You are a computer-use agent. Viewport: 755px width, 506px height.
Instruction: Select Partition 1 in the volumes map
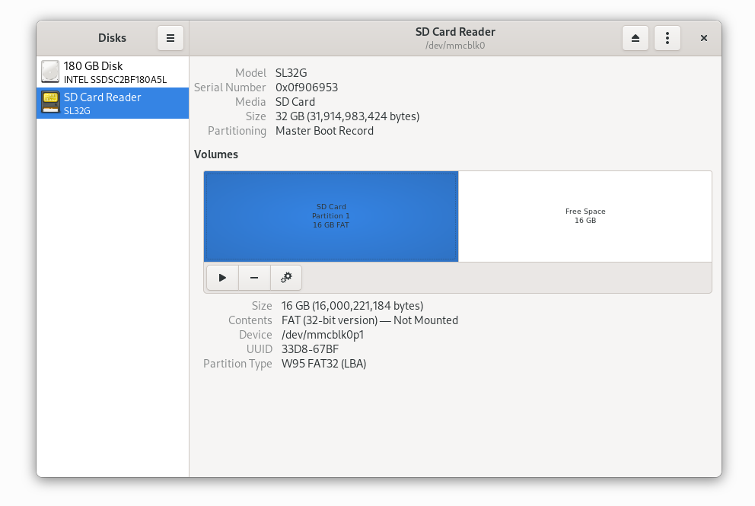pyautogui.click(x=330, y=216)
